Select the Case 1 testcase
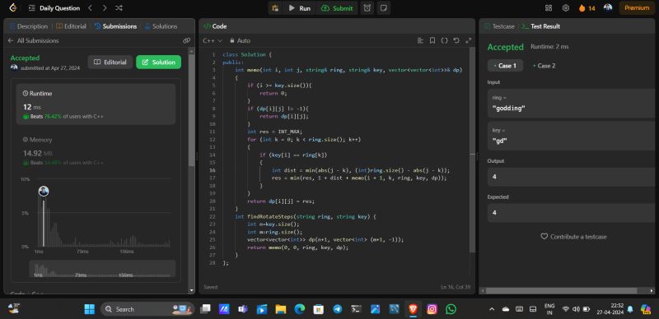The height and width of the screenshot is (319, 659). click(x=505, y=66)
